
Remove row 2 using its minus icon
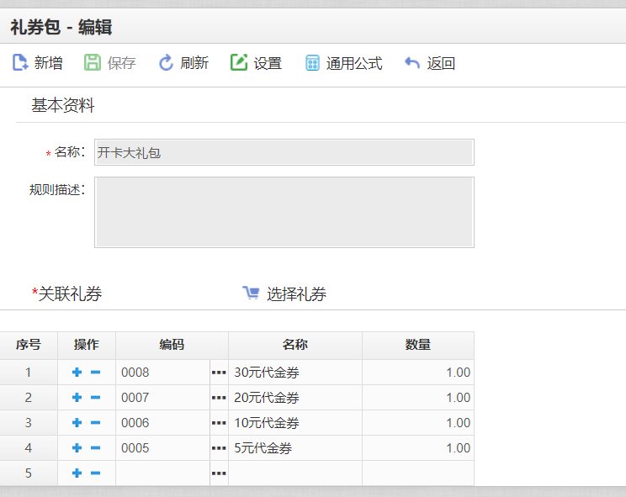click(x=95, y=398)
